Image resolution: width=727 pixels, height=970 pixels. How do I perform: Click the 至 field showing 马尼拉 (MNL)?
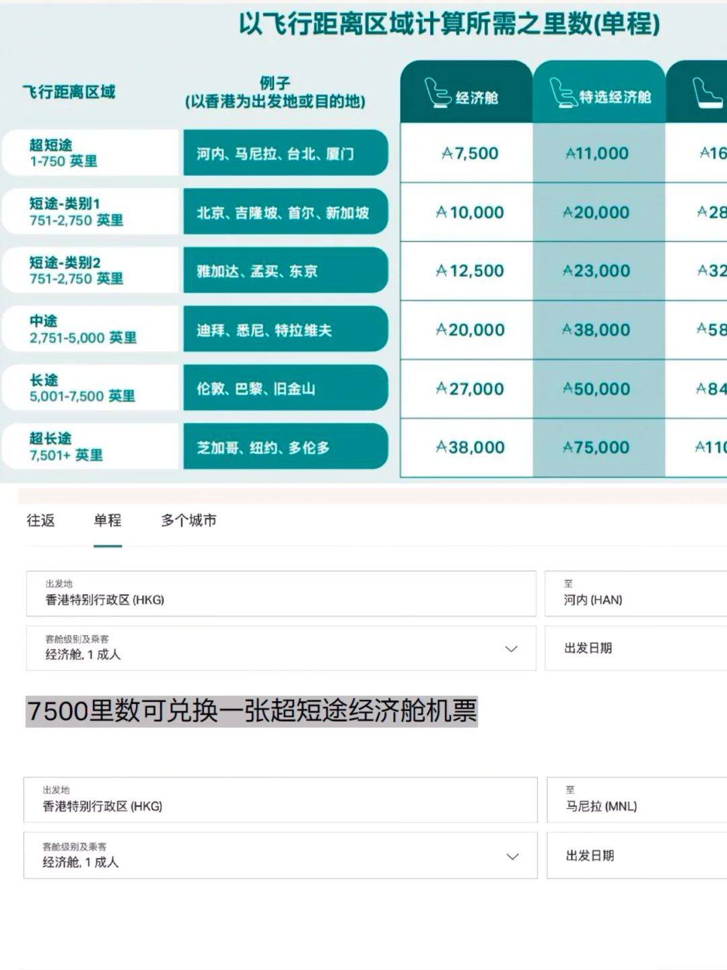633,800
